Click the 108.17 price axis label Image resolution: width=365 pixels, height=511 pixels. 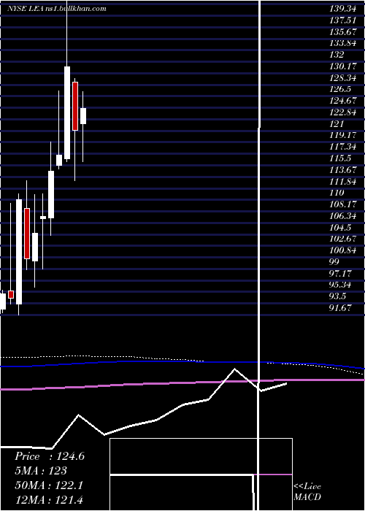342,204
